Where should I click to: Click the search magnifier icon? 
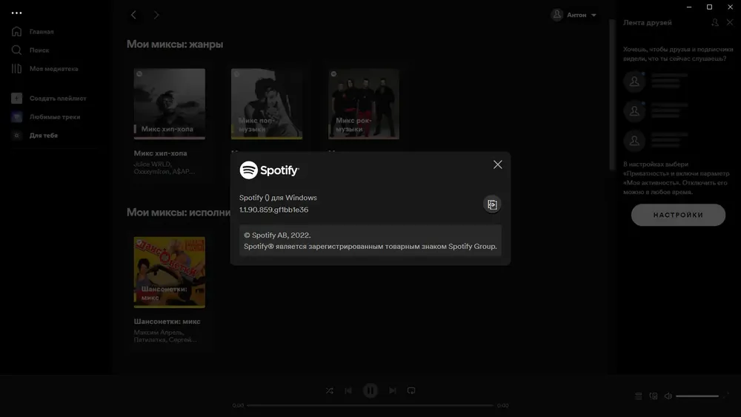click(x=16, y=50)
